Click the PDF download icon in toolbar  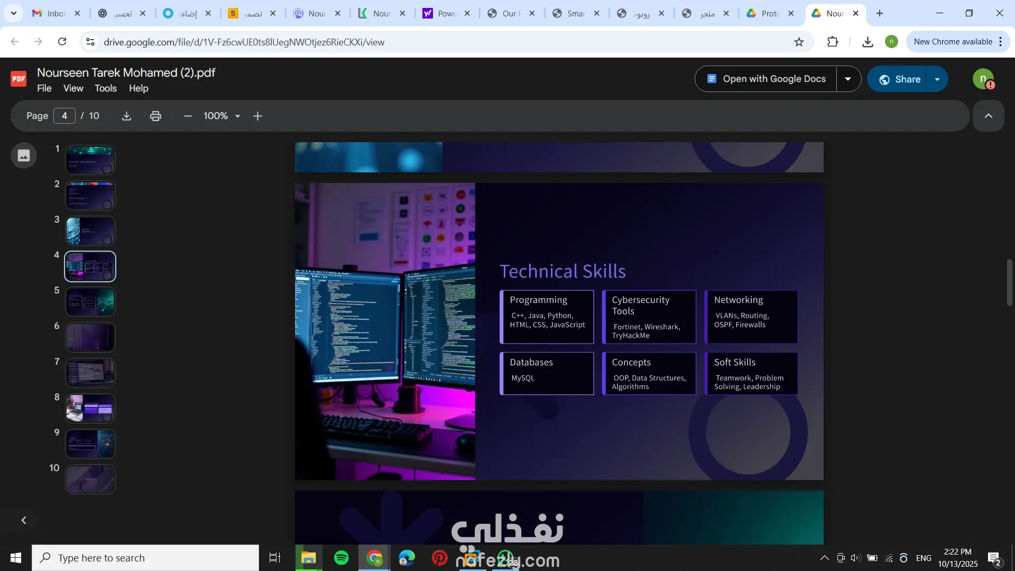(126, 116)
